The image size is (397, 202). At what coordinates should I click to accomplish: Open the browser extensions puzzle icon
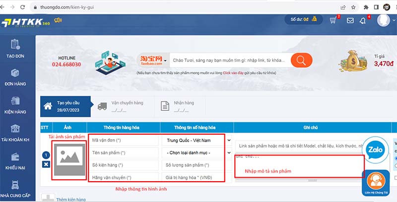point(366,7)
